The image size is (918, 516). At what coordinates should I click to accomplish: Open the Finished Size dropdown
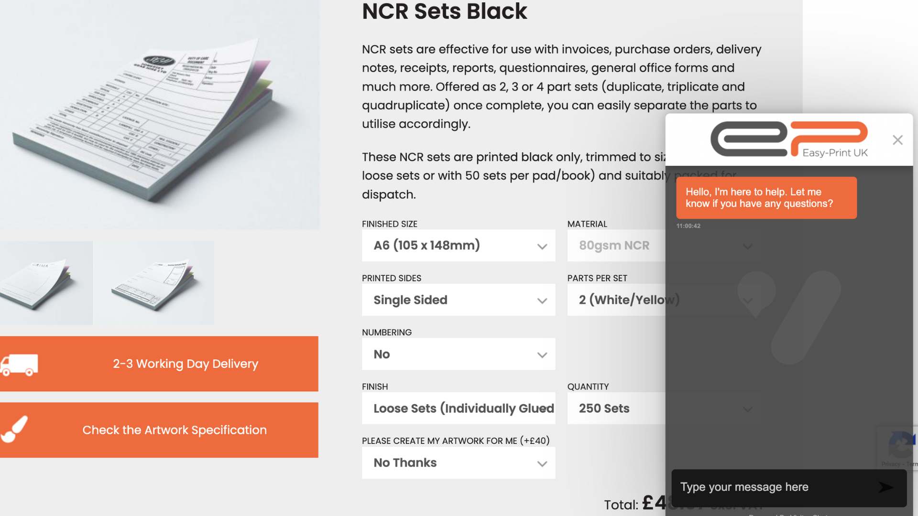(458, 246)
